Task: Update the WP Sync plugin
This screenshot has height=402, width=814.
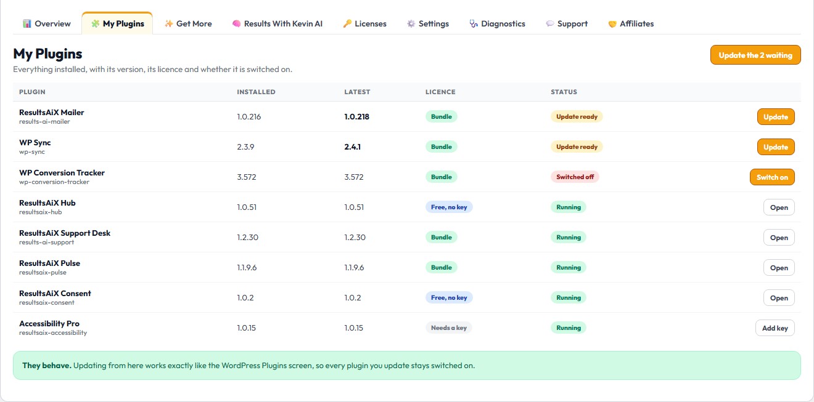Action: (776, 147)
